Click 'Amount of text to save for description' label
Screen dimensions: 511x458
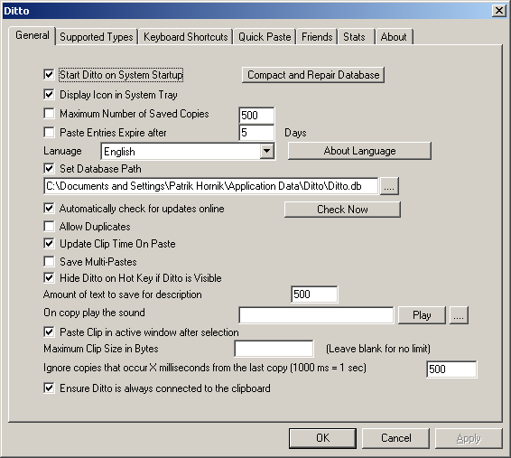point(123,294)
